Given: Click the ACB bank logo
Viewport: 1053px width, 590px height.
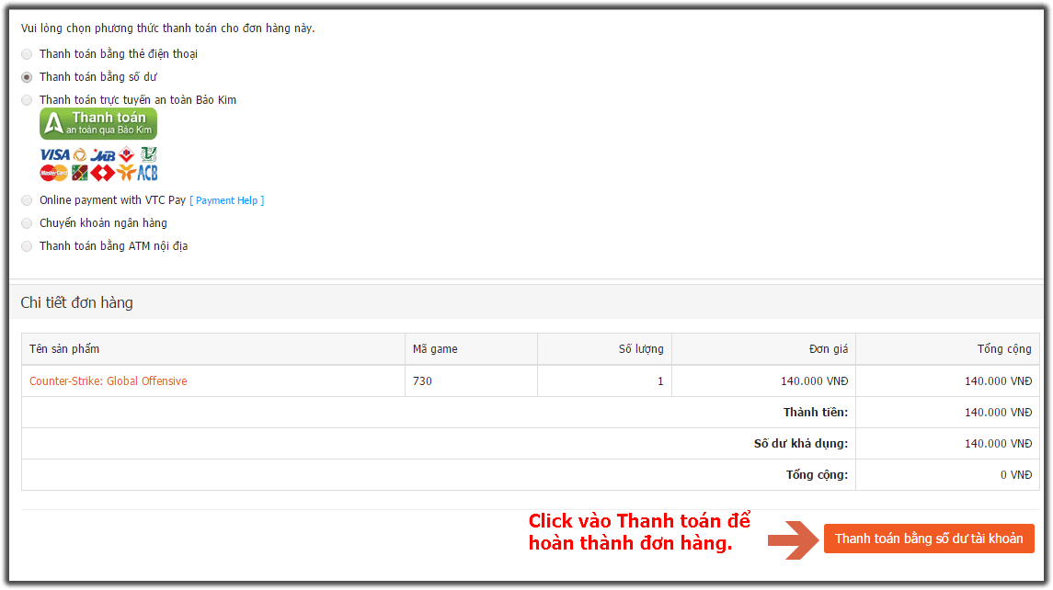Looking at the screenshot, I should [147, 173].
